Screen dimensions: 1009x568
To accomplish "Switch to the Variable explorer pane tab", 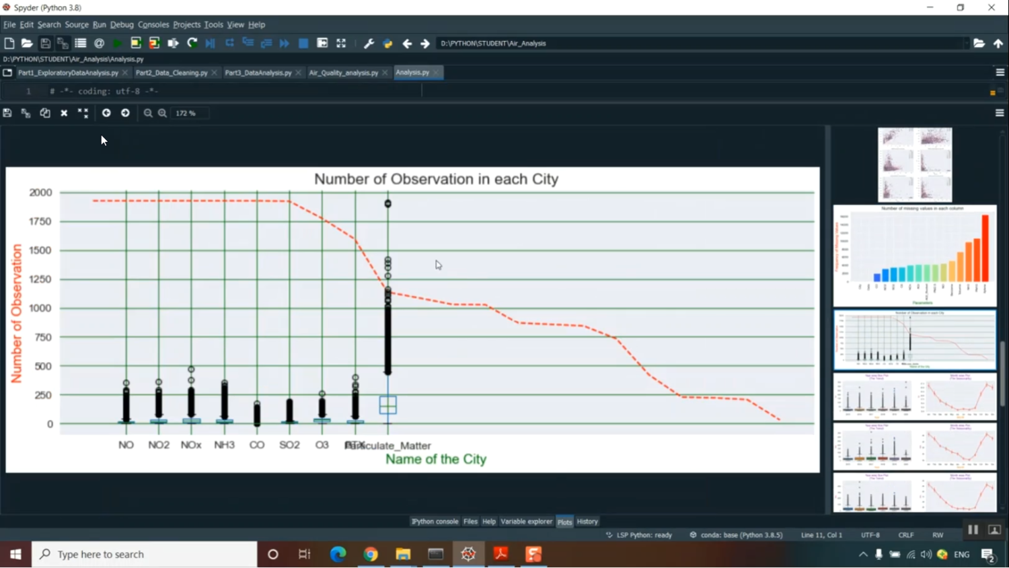I will click(x=526, y=522).
